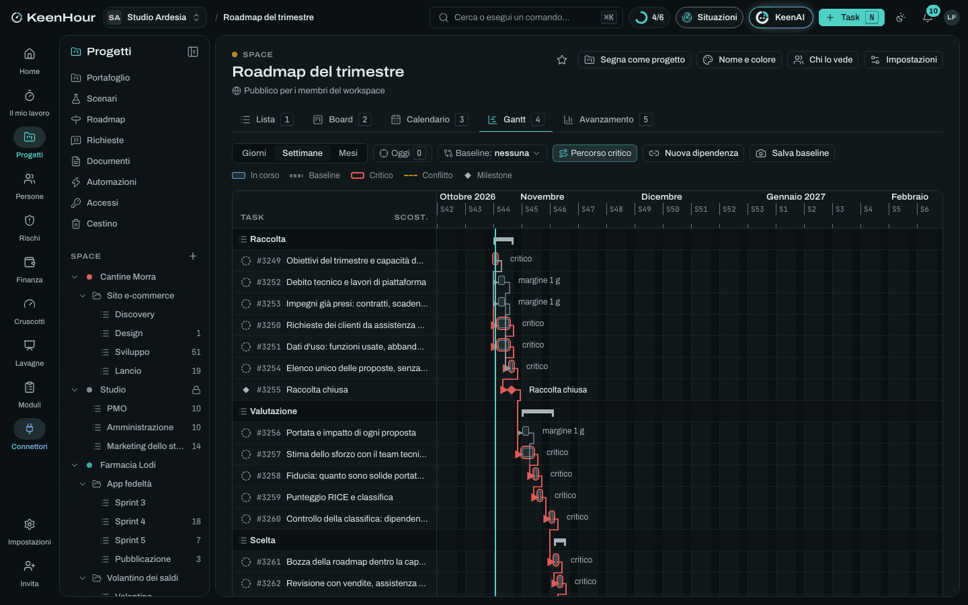The image size is (968, 605).
Task: Create a new Task from top bar
Action: 851,17
